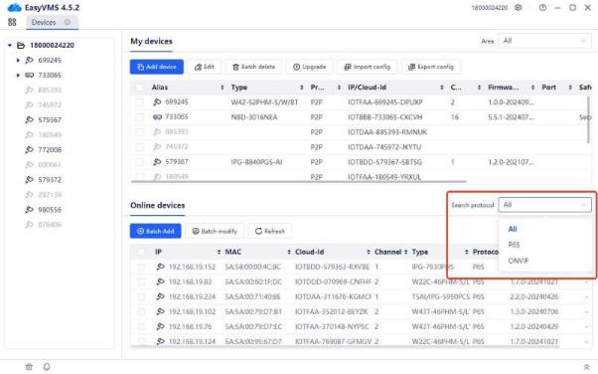Click the Export config button
598x374 pixels.
pyautogui.click(x=431, y=67)
